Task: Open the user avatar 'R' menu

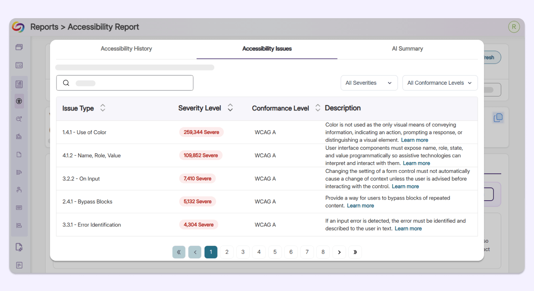Action: pyautogui.click(x=514, y=27)
